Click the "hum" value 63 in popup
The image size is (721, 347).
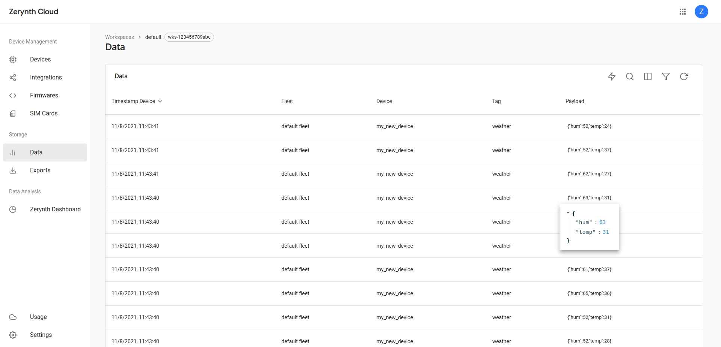coord(602,222)
